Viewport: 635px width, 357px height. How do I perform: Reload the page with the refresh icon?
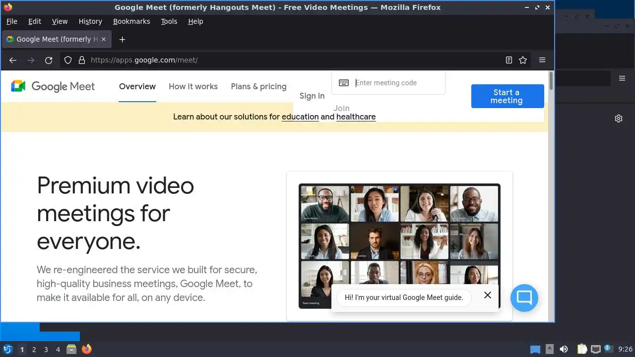(x=49, y=60)
